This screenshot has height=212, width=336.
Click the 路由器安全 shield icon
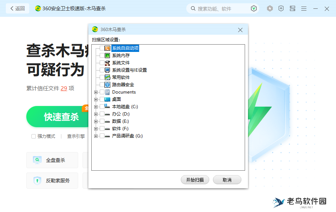coord(107,85)
